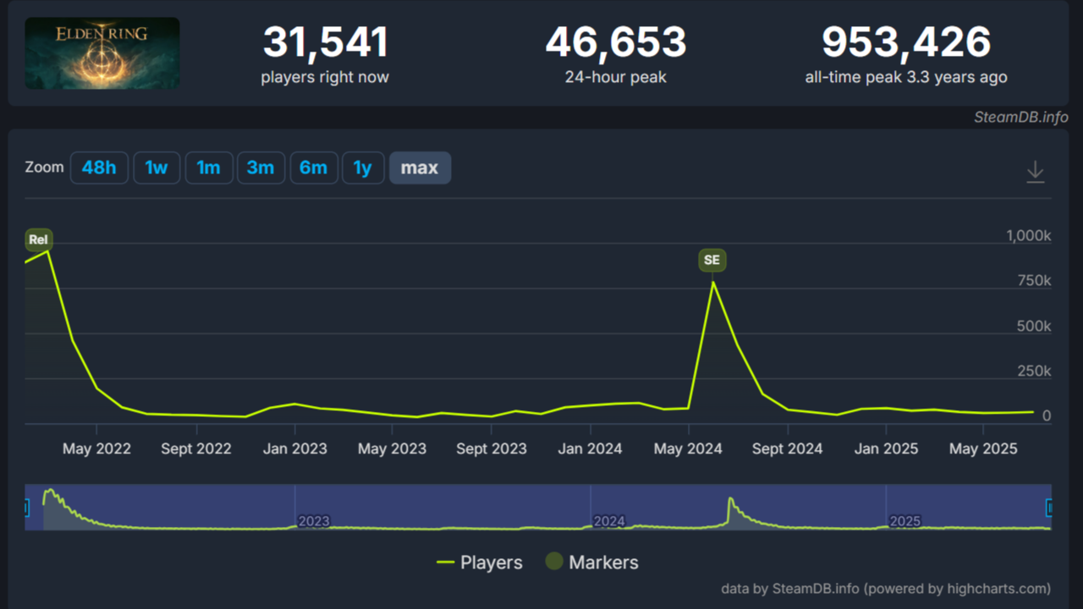This screenshot has width=1083, height=609.
Task: Click the Sept 2023 axis label
Action: [x=491, y=448]
